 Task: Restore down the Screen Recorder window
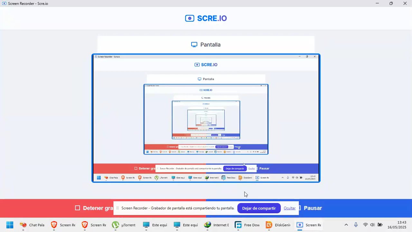(391, 4)
